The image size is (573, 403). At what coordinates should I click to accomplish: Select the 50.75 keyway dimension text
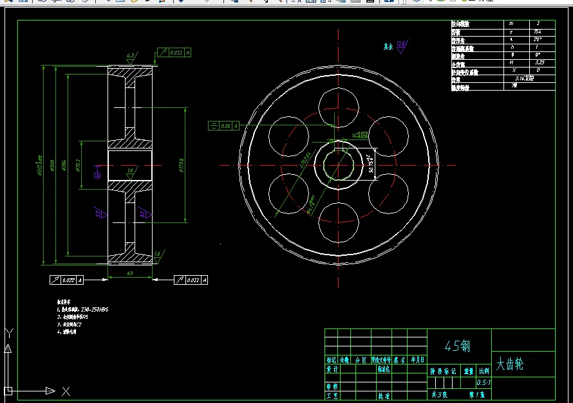point(371,164)
